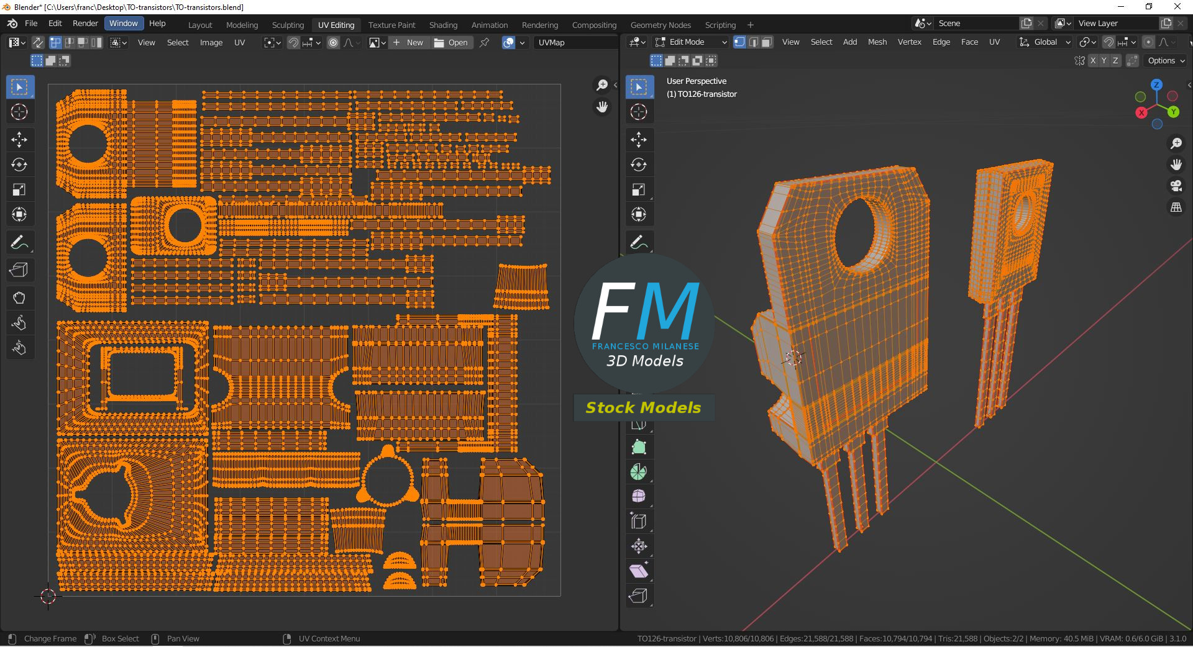Open the Edit Mode dropdown
This screenshot has width=1193, height=647.
pos(690,42)
